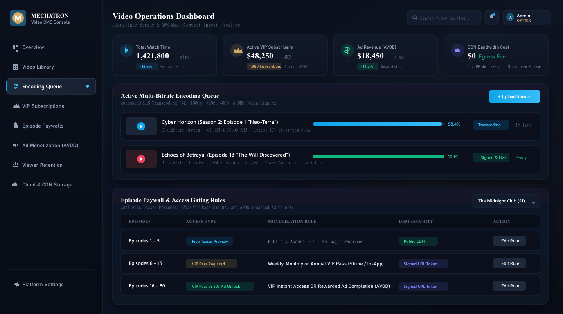Image resolution: width=563 pixels, height=314 pixels.
Task: Click the VIP Pass or 30s Ad Unlock tag
Action: (220, 286)
